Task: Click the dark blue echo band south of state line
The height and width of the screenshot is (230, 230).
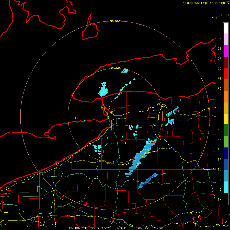Action: [148, 181]
